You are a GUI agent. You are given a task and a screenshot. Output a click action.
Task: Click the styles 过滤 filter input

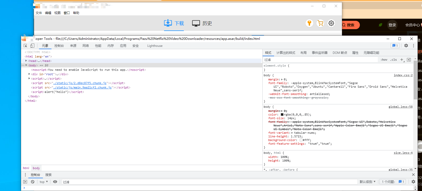pyautogui.click(x=320, y=60)
